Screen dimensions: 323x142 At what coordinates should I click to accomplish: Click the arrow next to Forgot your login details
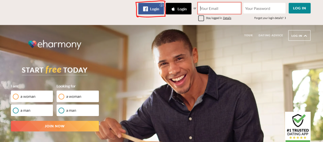285,18
